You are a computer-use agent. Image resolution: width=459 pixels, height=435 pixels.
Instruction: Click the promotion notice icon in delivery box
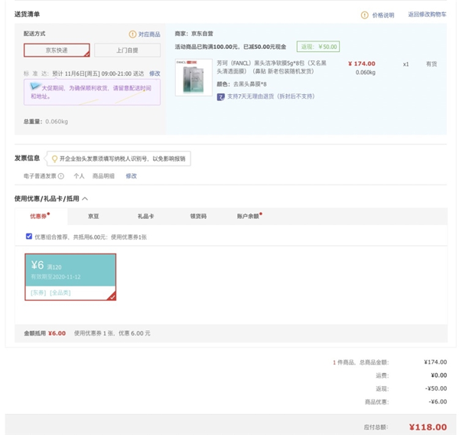(34, 88)
